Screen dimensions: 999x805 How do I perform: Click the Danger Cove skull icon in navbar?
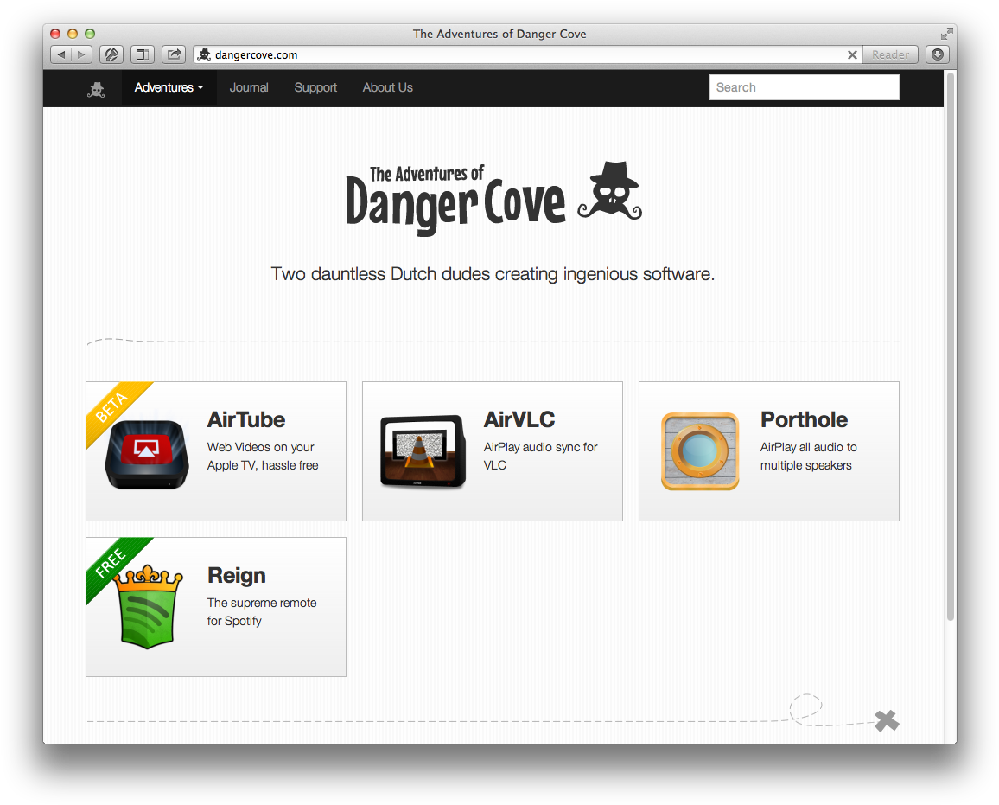coord(96,88)
